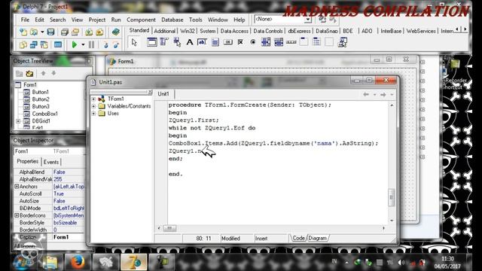Switch to the Additional palette tab
This screenshot has width=482, height=271.
(164, 31)
